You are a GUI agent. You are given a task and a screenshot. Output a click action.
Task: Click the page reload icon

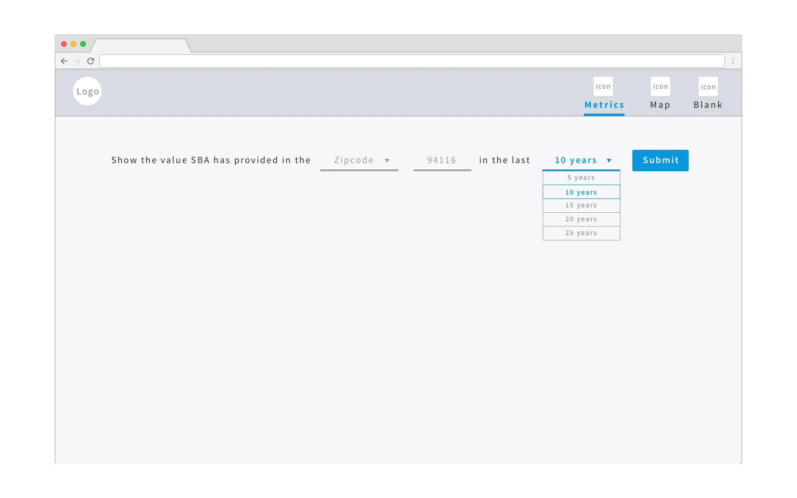(91, 61)
